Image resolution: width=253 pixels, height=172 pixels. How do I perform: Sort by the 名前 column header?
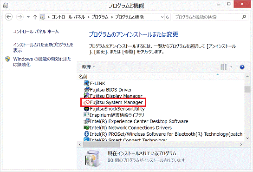83,77
